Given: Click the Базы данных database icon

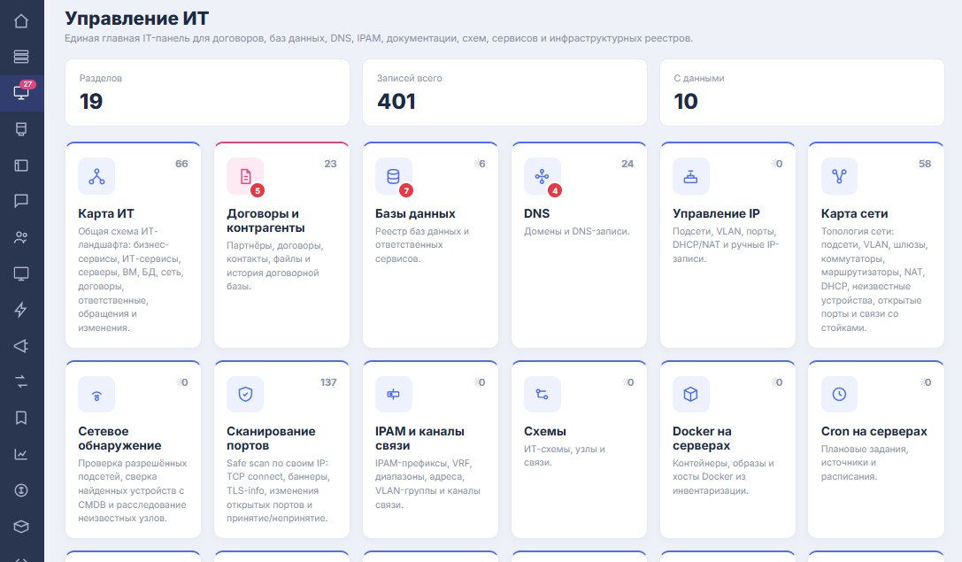Looking at the screenshot, I should (393, 176).
